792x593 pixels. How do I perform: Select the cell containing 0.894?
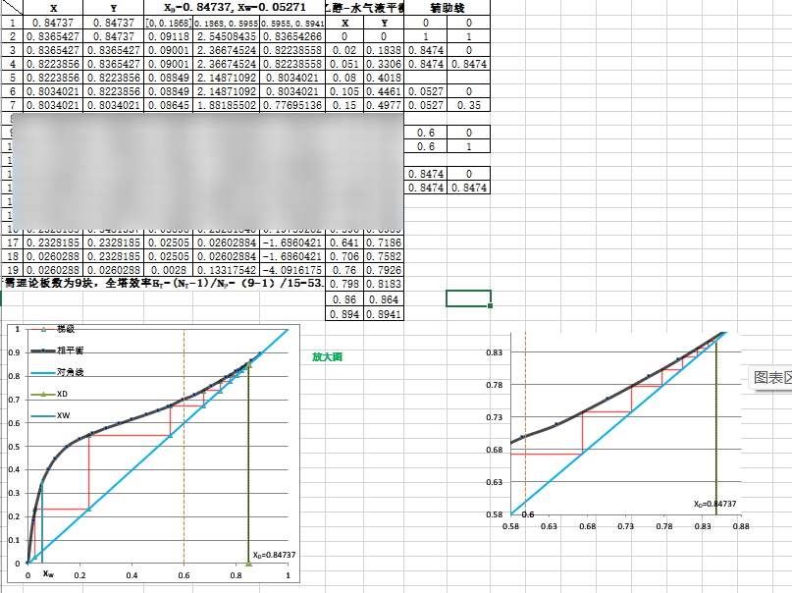click(x=344, y=314)
